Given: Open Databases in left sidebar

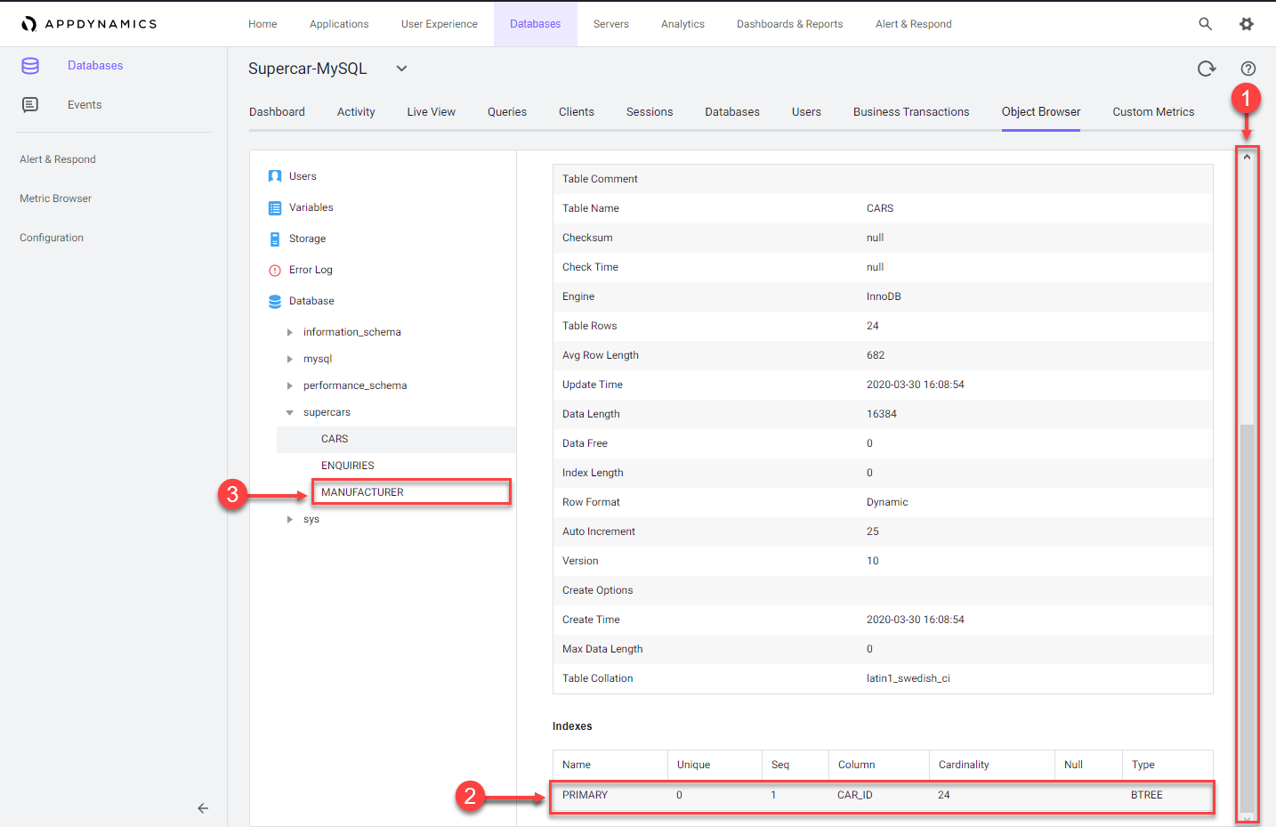Looking at the screenshot, I should (x=95, y=66).
